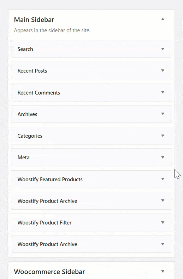The width and height of the screenshot is (183, 279).
Task: Toggle the Archives widget arrow icon
Action: coord(163,114)
